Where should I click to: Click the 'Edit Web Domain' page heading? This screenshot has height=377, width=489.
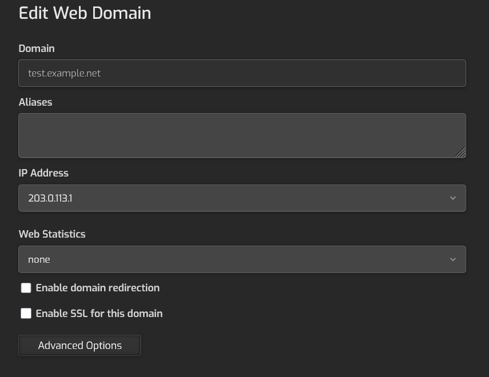(85, 13)
